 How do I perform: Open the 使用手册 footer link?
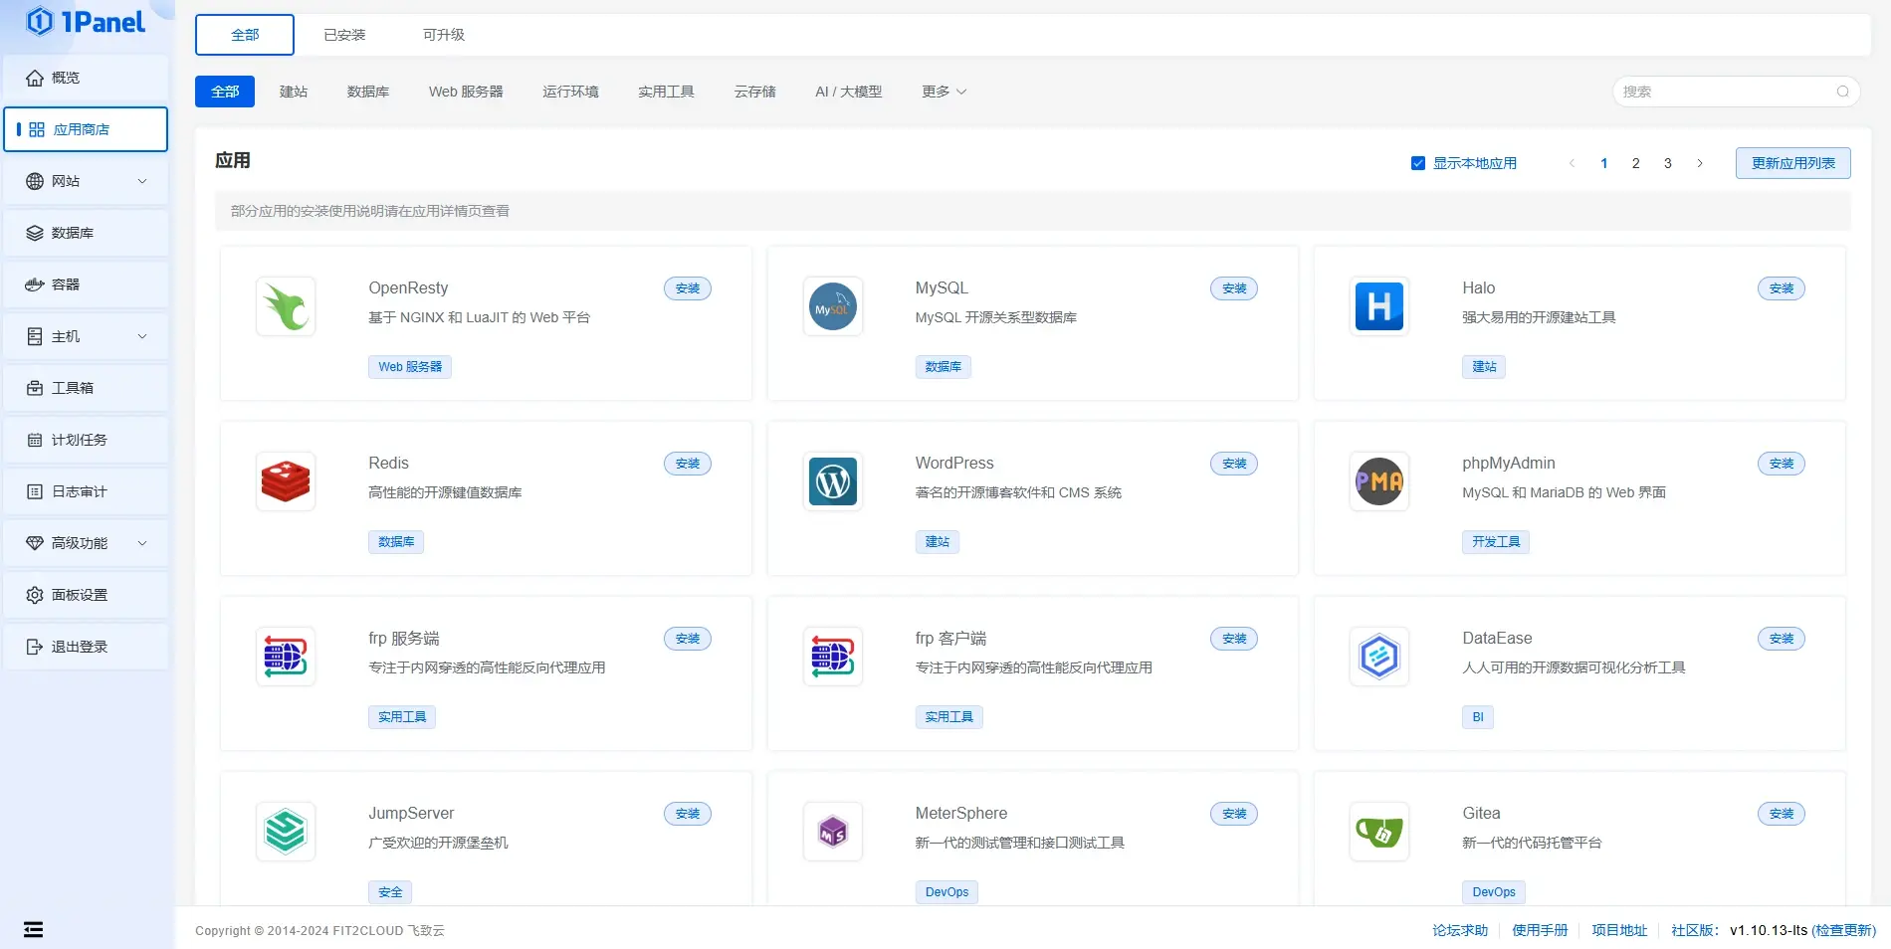(x=1540, y=930)
